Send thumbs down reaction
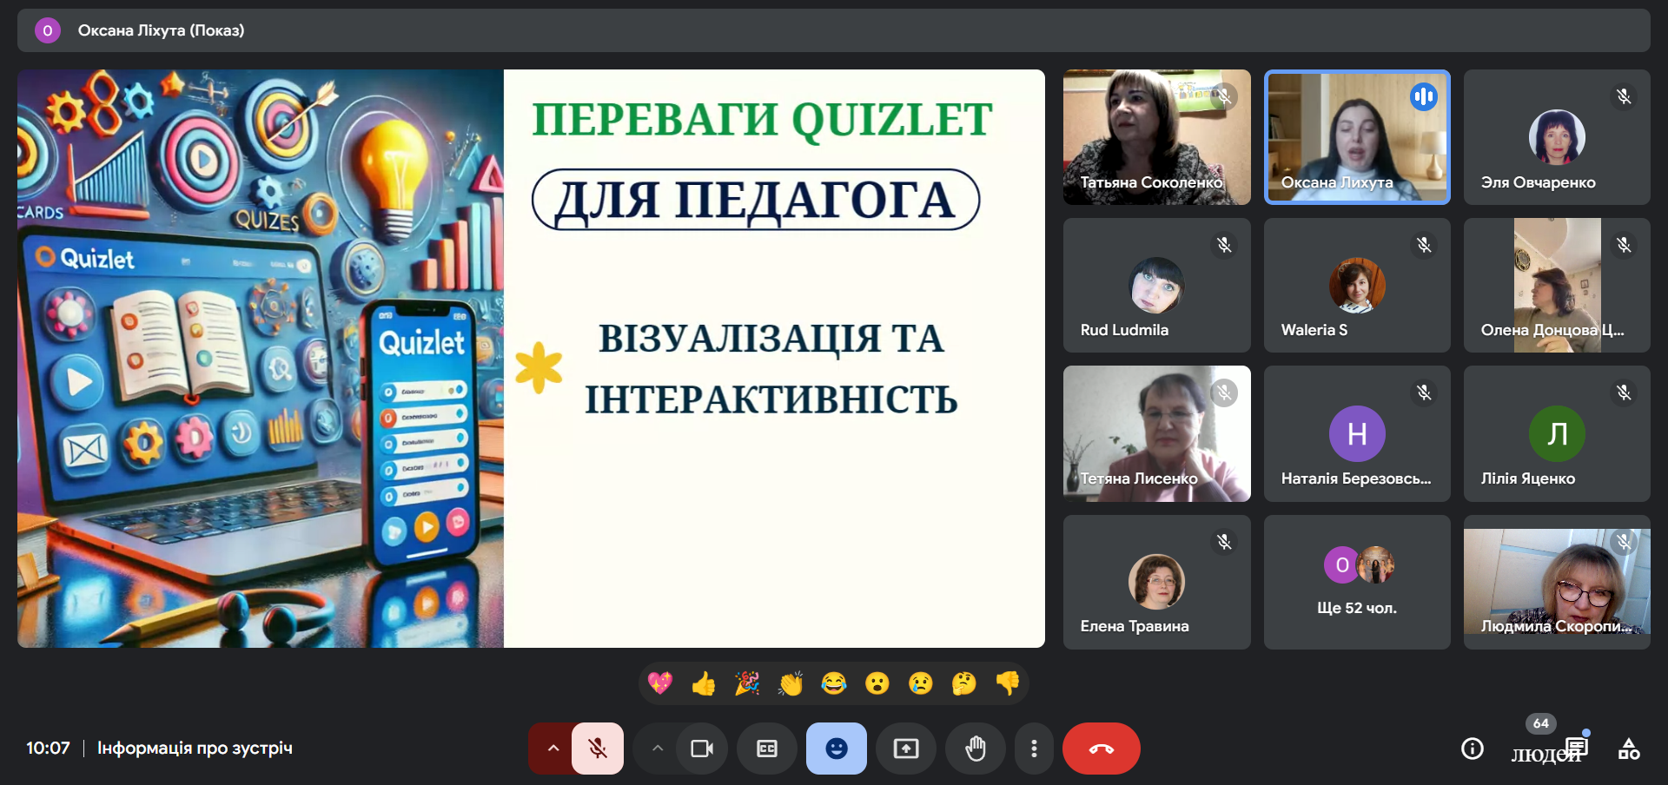The width and height of the screenshot is (1668, 785). pos(1008,683)
